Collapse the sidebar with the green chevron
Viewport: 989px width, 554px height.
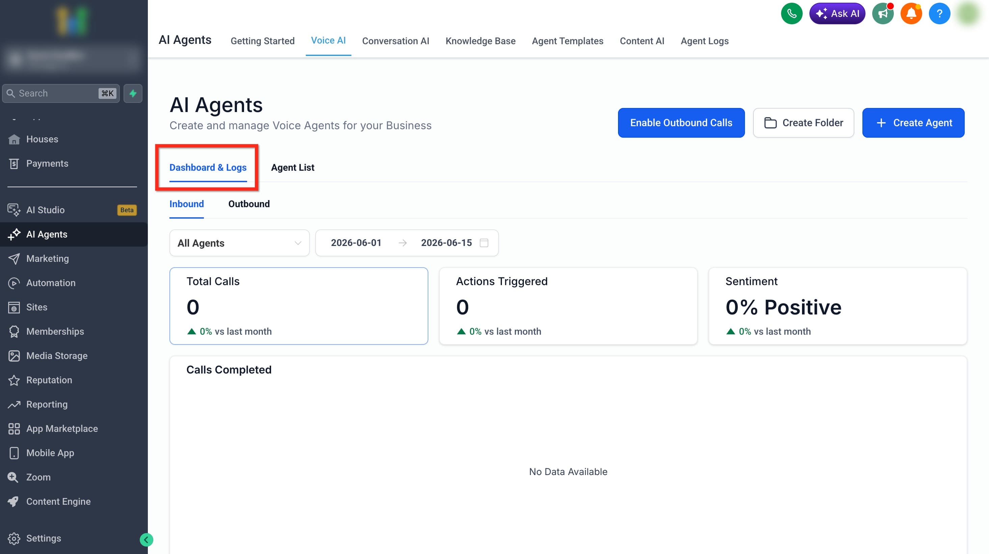[146, 540]
